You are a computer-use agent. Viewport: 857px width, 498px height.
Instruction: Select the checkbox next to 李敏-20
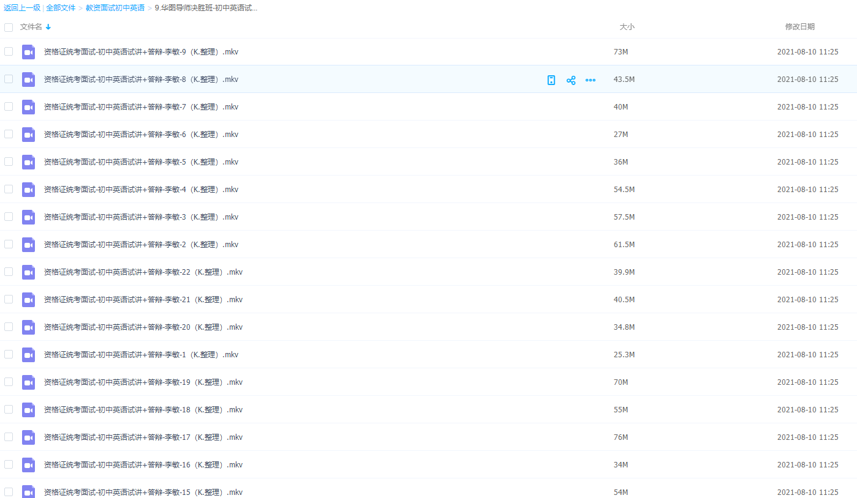click(9, 327)
